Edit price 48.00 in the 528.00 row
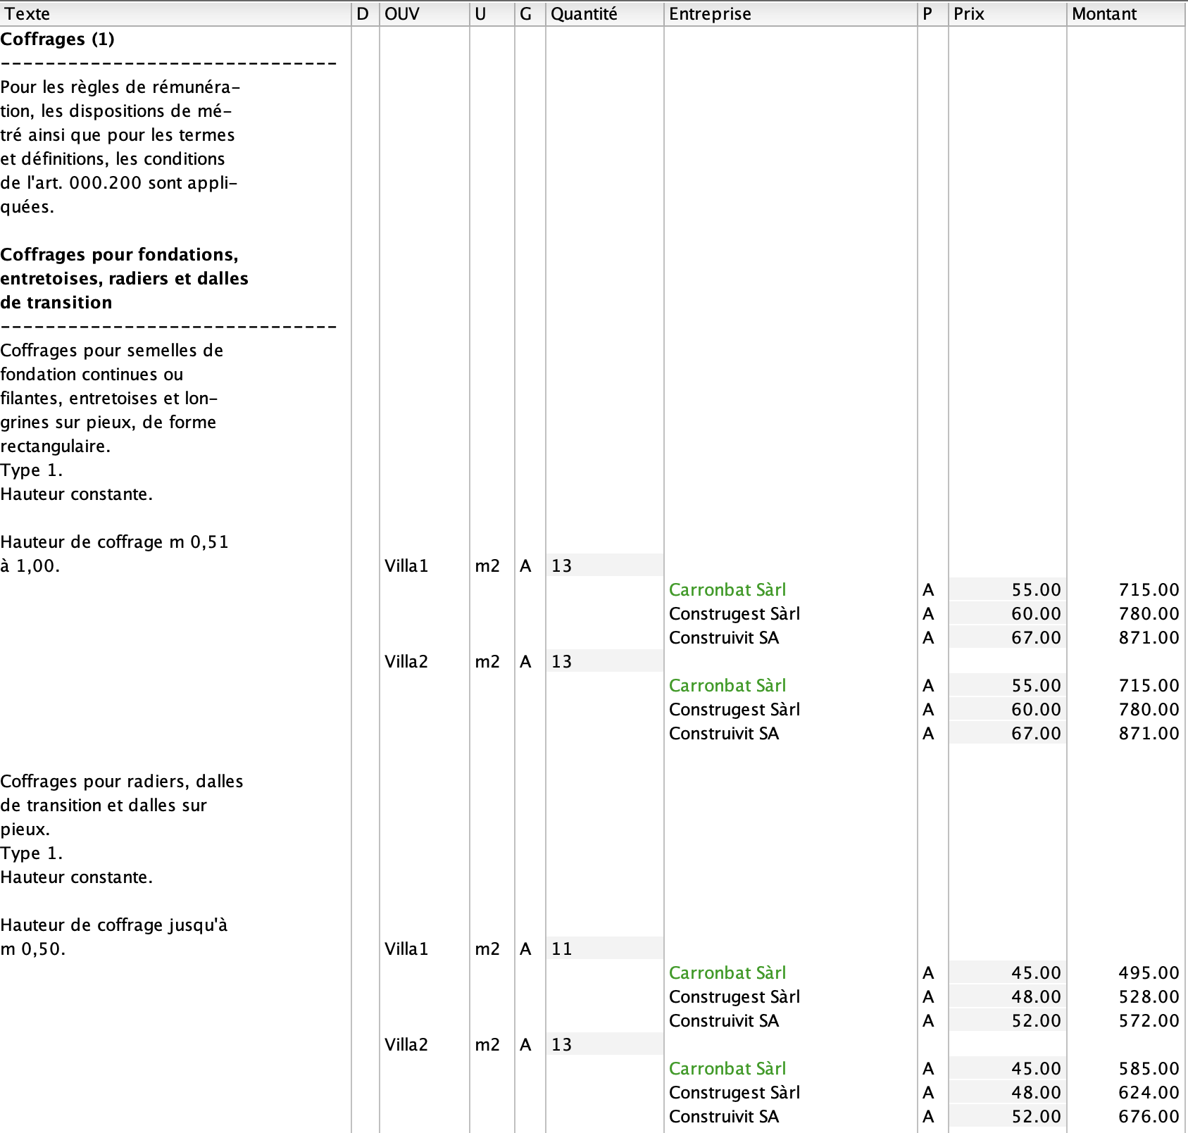 pos(1007,996)
